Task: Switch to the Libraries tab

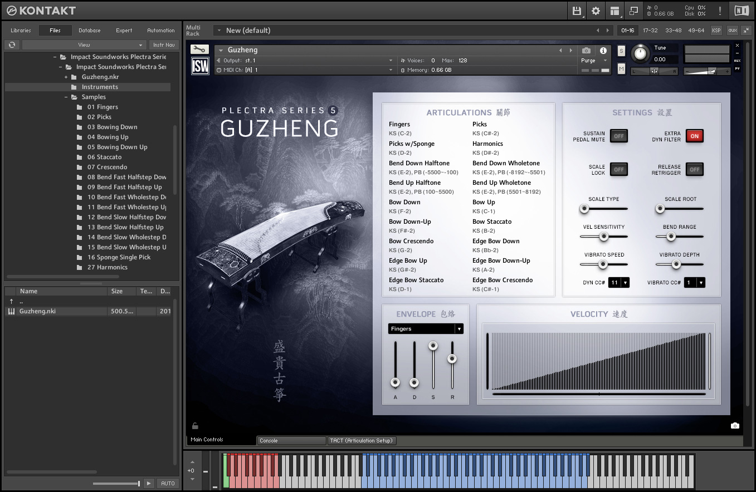Action: point(21,31)
